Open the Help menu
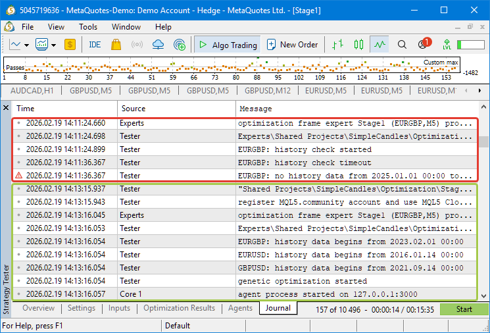 tap(163, 27)
